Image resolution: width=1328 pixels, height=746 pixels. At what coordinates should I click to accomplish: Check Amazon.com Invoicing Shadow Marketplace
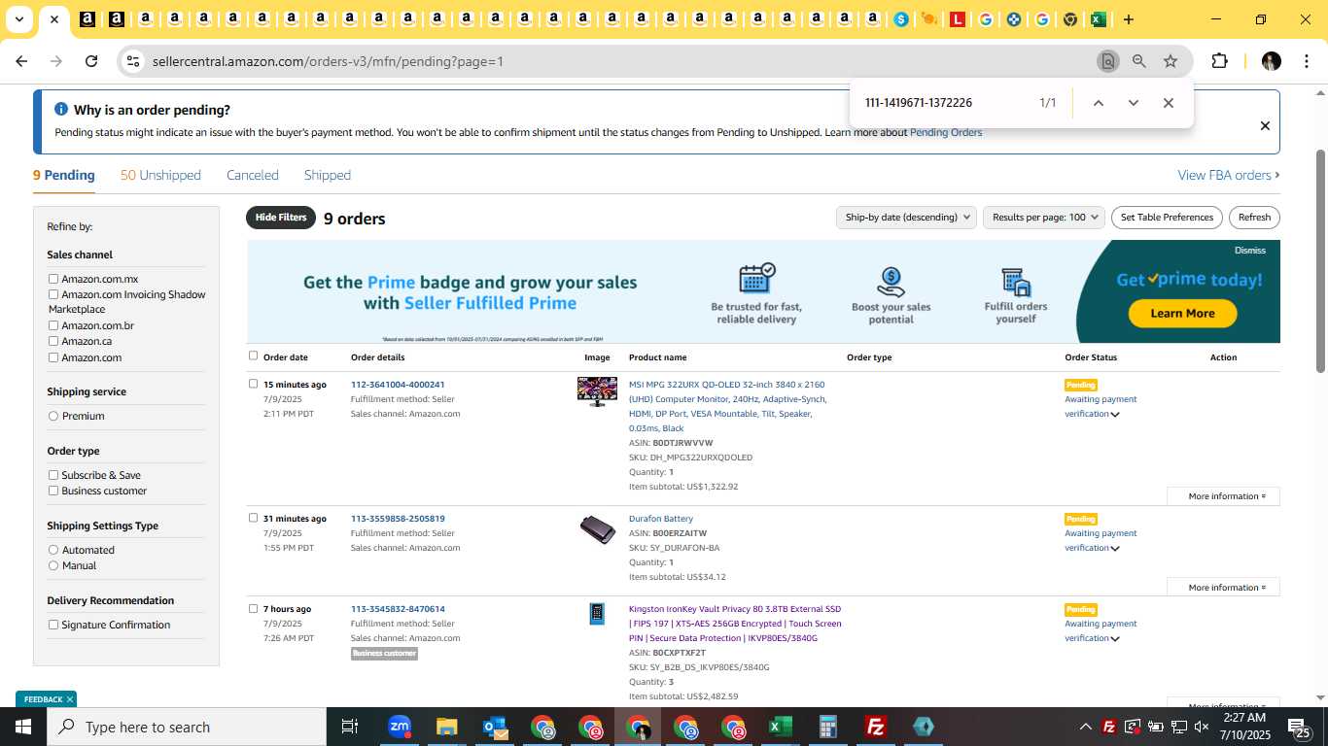click(53, 294)
